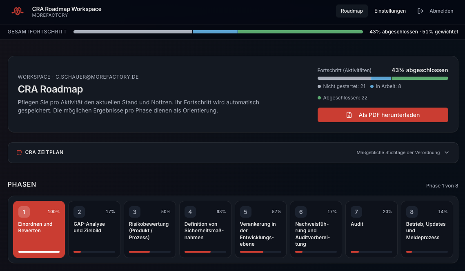This screenshot has width=465, height=271.
Task: Click the GESAMTFORTSCHRITT label
Action: (x=37, y=32)
